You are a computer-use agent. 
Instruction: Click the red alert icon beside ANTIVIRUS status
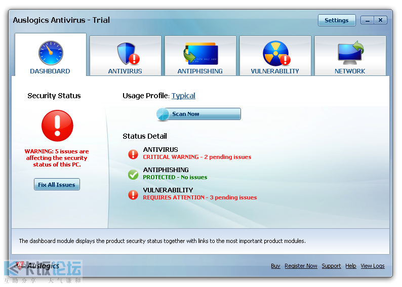click(x=133, y=154)
